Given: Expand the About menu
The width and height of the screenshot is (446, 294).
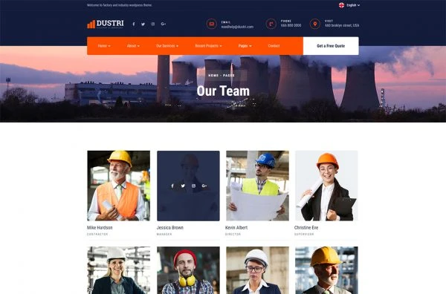Looking at the screenshot, I should [x=133, y=46].
